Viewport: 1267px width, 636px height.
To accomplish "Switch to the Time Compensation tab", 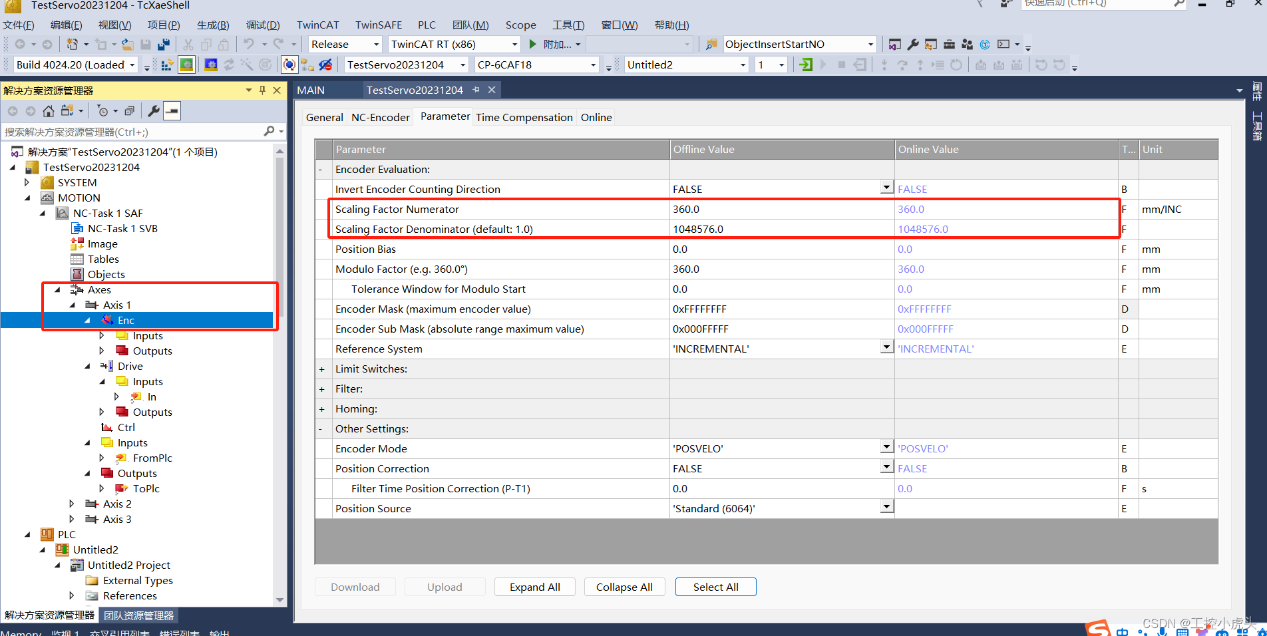I will (524, 117).
